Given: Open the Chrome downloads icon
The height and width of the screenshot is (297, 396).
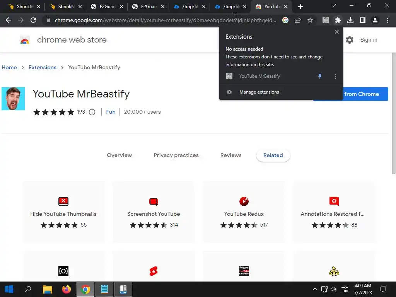Looking at the screenshot, I should point(350,20).
